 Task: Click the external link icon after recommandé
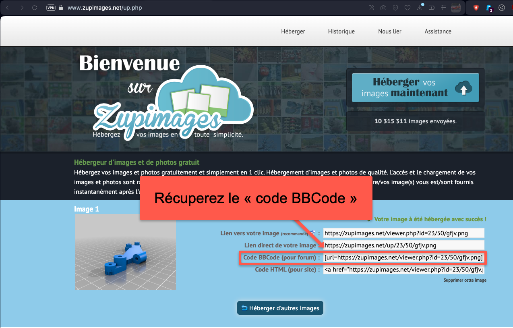(312, 233)
